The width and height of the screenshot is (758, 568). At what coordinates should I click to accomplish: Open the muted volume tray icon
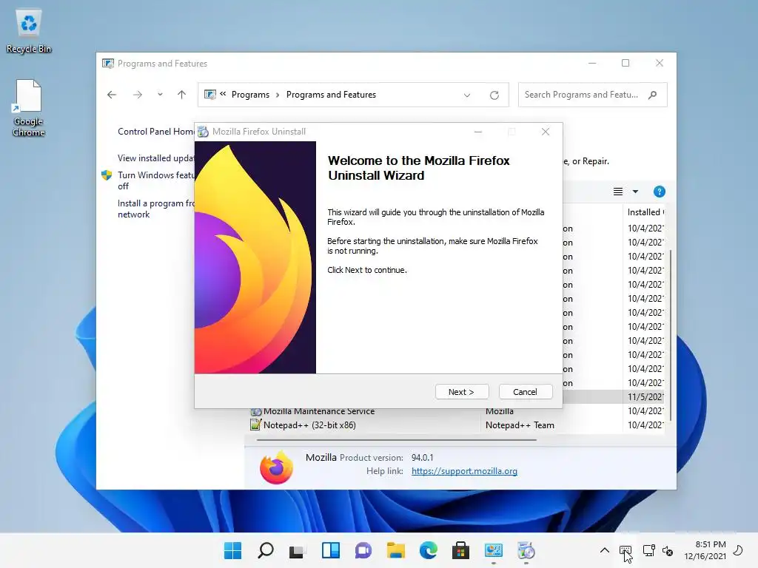click(668, 550)
